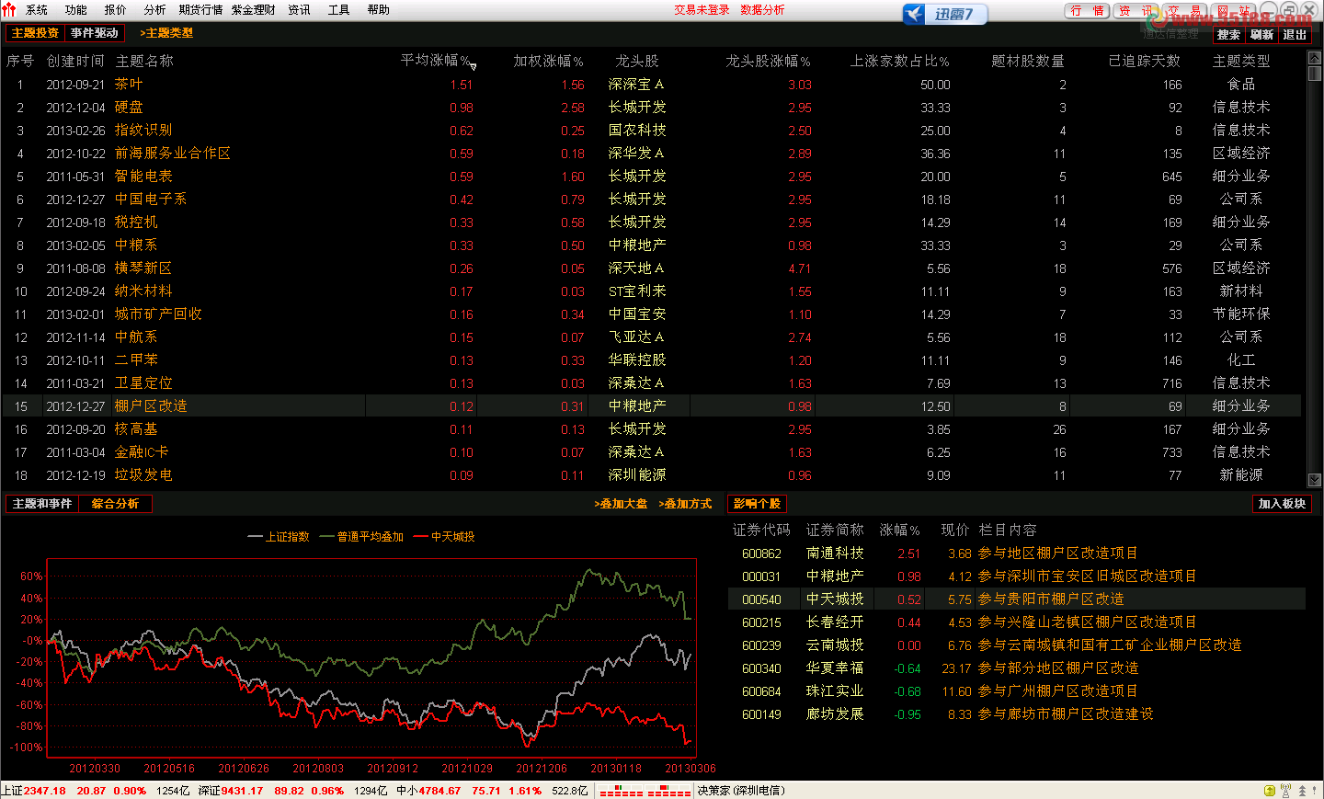
Task: Sort by 平均涨幅% column sort arrow
Action: (x=473, y=65)
